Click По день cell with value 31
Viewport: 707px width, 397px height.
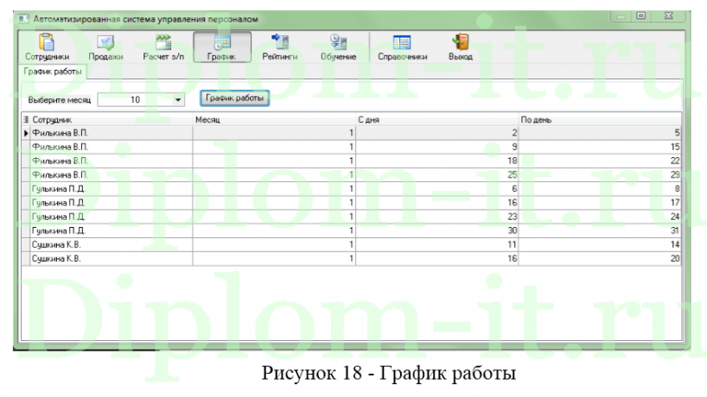600,230
